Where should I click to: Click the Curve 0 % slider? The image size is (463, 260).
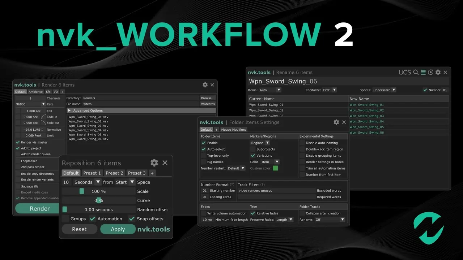(98, 200)
